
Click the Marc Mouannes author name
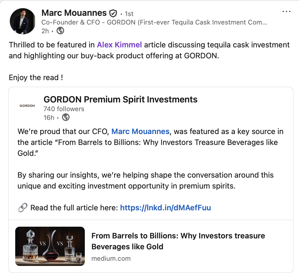74,13
